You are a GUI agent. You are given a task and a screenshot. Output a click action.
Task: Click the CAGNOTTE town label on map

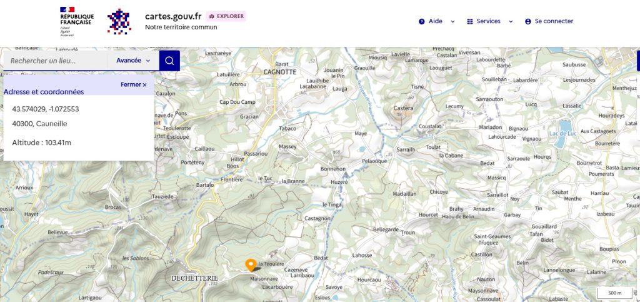279,72
